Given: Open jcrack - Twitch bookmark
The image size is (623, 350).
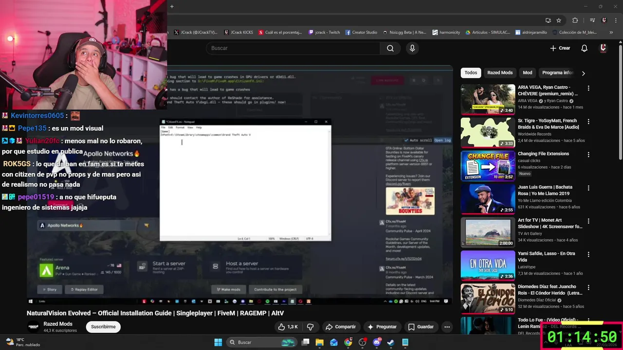Looking at the screenshot, I should pyautogui.click(x=324, y=33).
